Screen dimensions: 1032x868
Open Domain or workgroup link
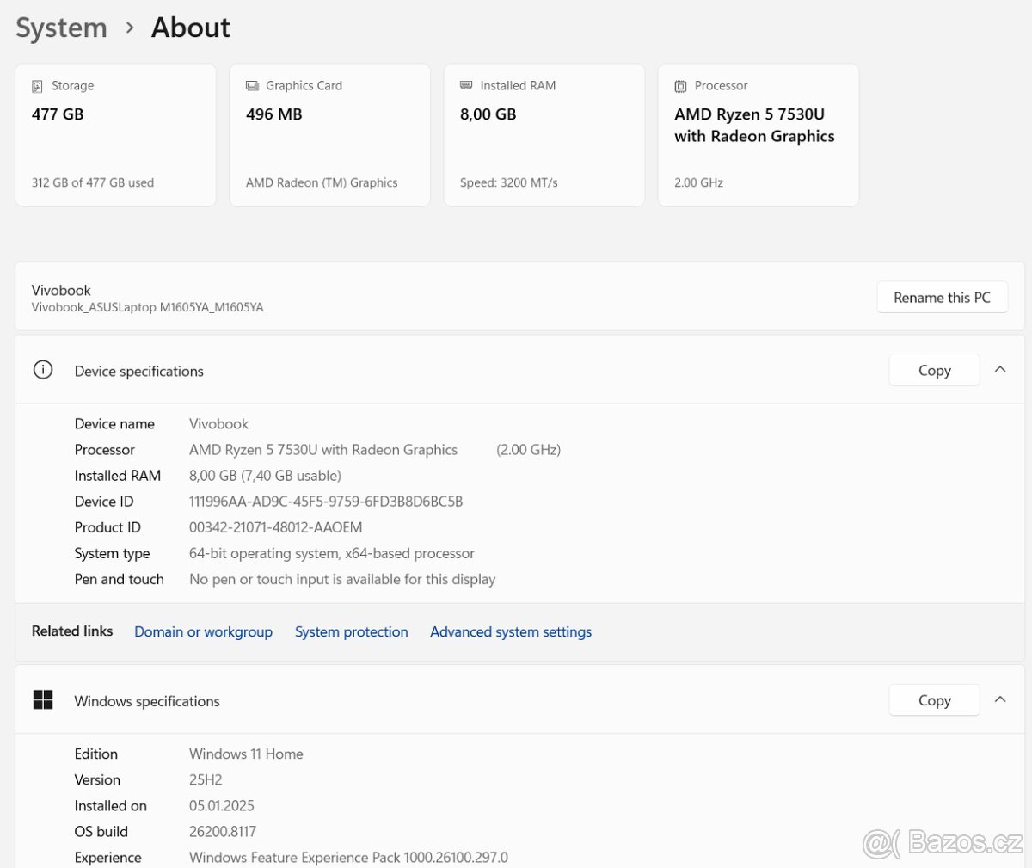(x=203, y=631)
